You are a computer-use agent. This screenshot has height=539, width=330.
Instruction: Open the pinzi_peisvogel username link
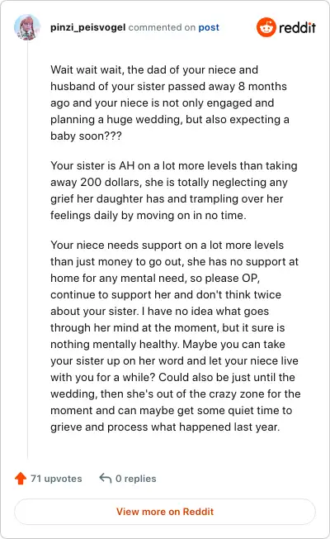coord(87,27)
